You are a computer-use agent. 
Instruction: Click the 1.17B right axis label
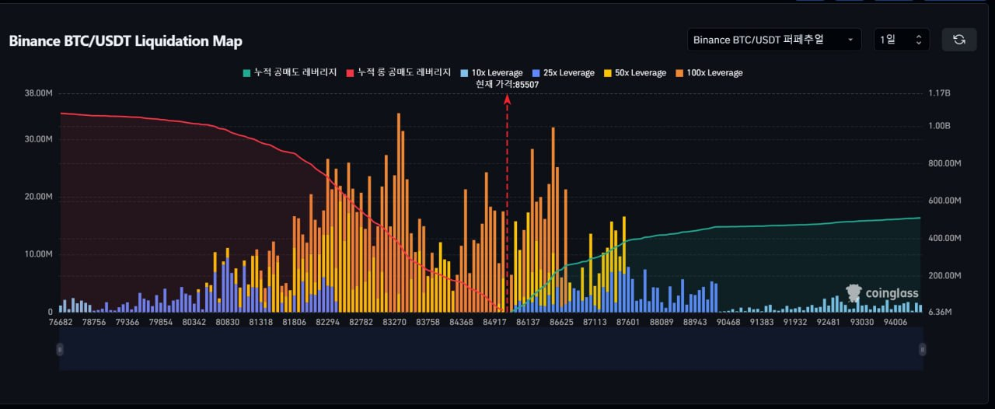click(x=940, y=93)
